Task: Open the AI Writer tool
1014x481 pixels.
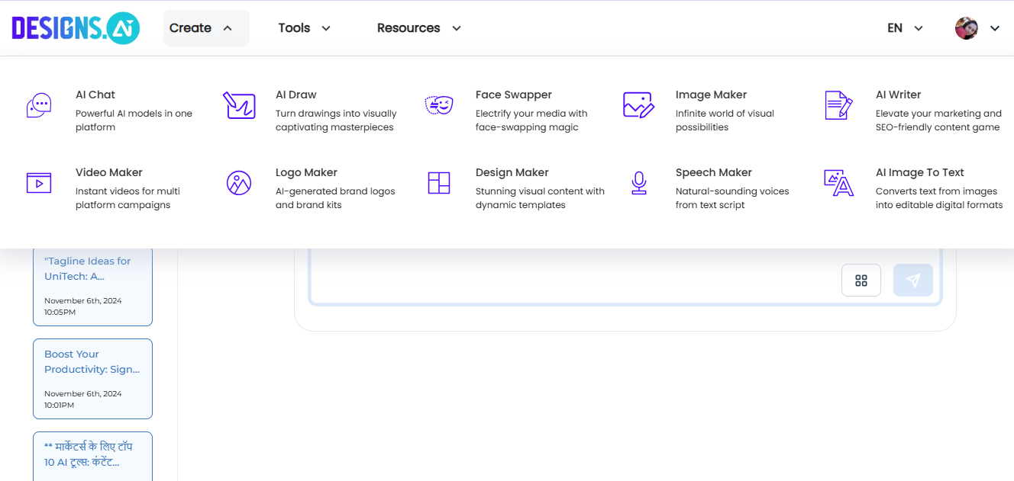Action: (898, 95)
